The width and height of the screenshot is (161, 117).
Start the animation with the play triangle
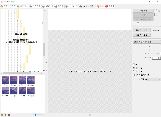(x=134, y=23)
